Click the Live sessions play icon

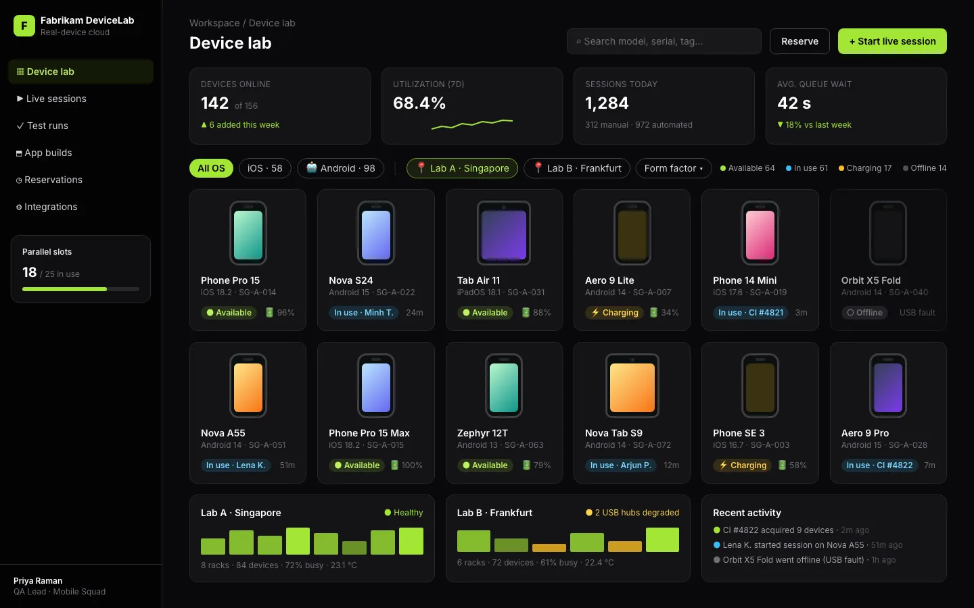coord(20,99)
